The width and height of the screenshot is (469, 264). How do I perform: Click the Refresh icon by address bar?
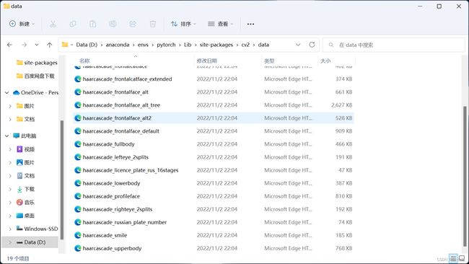pos(312,45)
